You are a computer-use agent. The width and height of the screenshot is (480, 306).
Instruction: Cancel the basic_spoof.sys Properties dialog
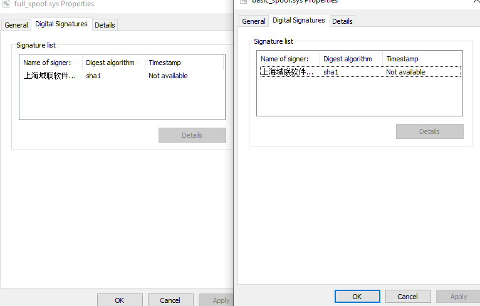point(408,297)
